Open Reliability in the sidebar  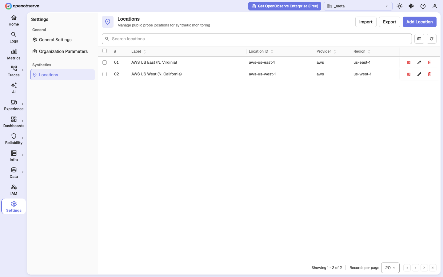tap(14, 139)
